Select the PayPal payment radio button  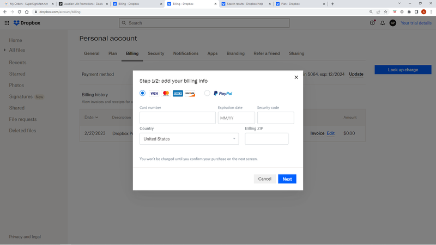[207, 93]
